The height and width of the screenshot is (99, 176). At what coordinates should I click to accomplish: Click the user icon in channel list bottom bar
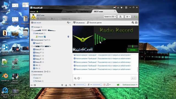pyautogui.click(x=66, y=85)
